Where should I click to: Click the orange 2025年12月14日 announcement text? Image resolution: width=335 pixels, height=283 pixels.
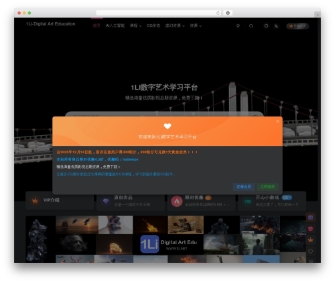[127, 152]
